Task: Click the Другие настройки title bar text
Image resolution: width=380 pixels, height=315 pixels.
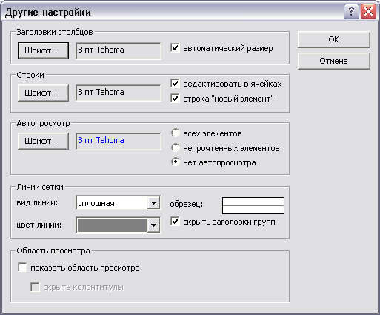Action: (x=48, y=12)
